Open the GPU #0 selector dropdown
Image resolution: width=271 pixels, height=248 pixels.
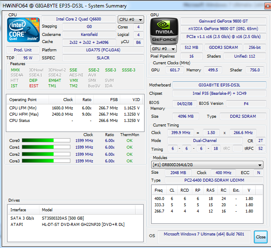point(163,49)
